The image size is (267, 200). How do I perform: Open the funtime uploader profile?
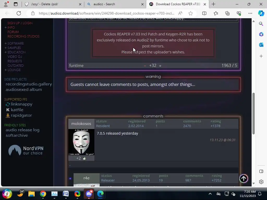[76, 65]
